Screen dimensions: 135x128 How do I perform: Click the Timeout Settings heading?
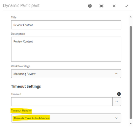[26, 86]
